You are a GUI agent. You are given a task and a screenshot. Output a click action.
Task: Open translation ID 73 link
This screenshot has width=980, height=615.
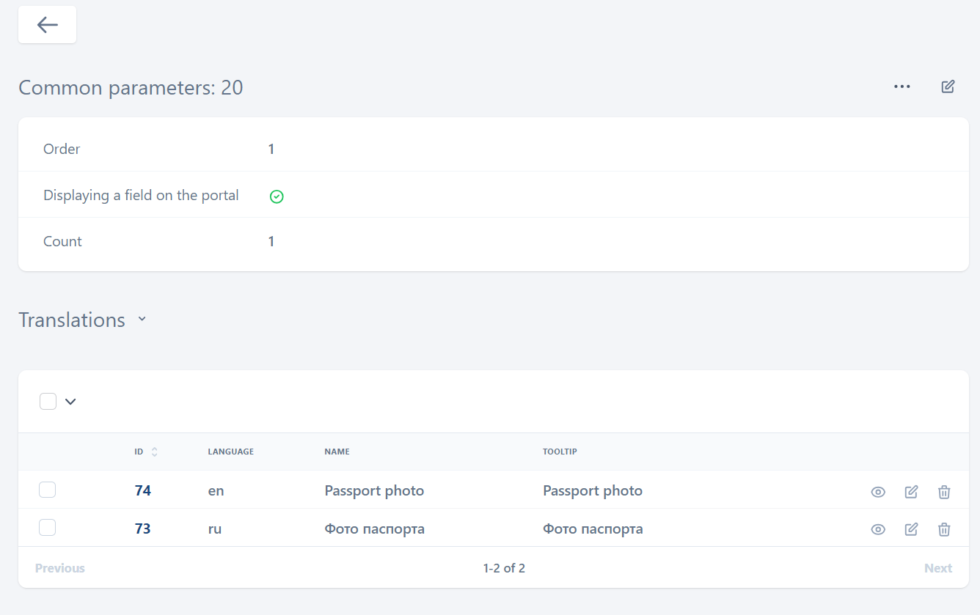[143, 529]
